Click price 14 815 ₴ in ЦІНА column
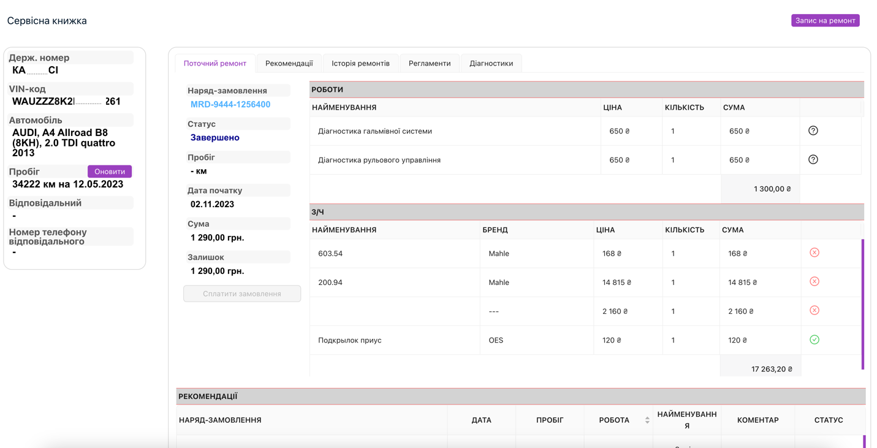 (617, 282)
